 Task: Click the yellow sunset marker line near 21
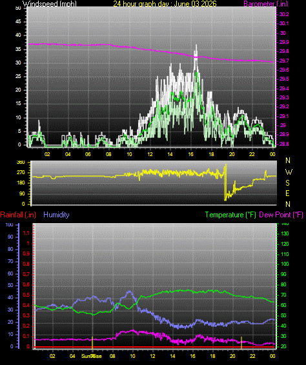click(241, 342)
